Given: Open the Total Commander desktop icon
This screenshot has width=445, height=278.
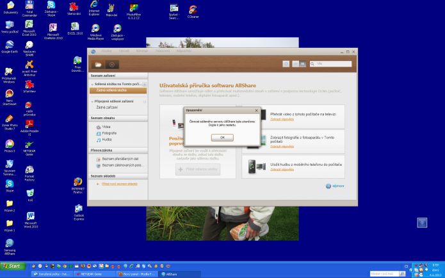Looking at the screenshot, I should 29,8.
